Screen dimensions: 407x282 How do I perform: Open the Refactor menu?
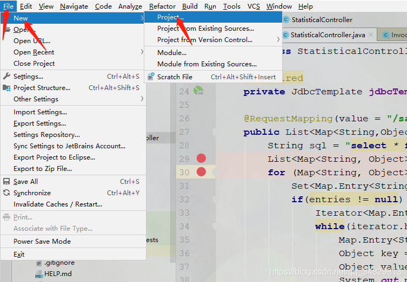(162, 6)
